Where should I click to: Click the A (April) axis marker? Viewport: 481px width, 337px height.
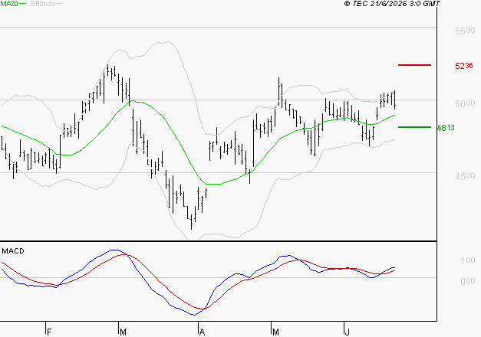pyautogui.click(x=202, y=332)
